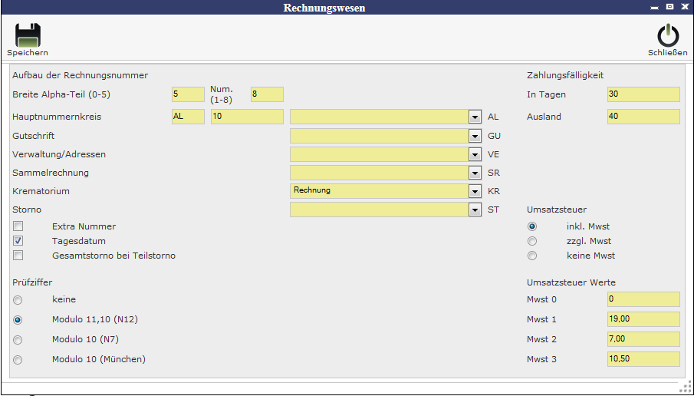Select the zzgl. Mwst radio option
The image size is (694, 396).
coord(532,241)
